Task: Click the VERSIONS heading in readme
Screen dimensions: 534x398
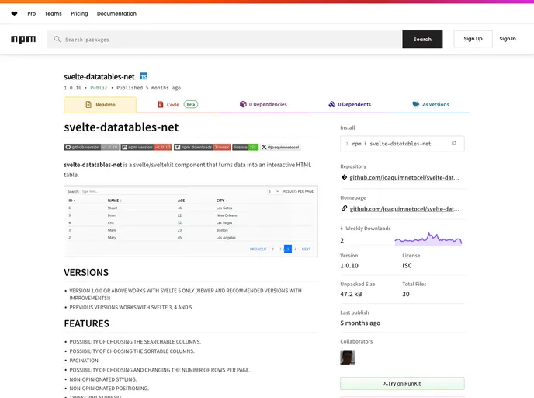Action: (x=86, y=273)
